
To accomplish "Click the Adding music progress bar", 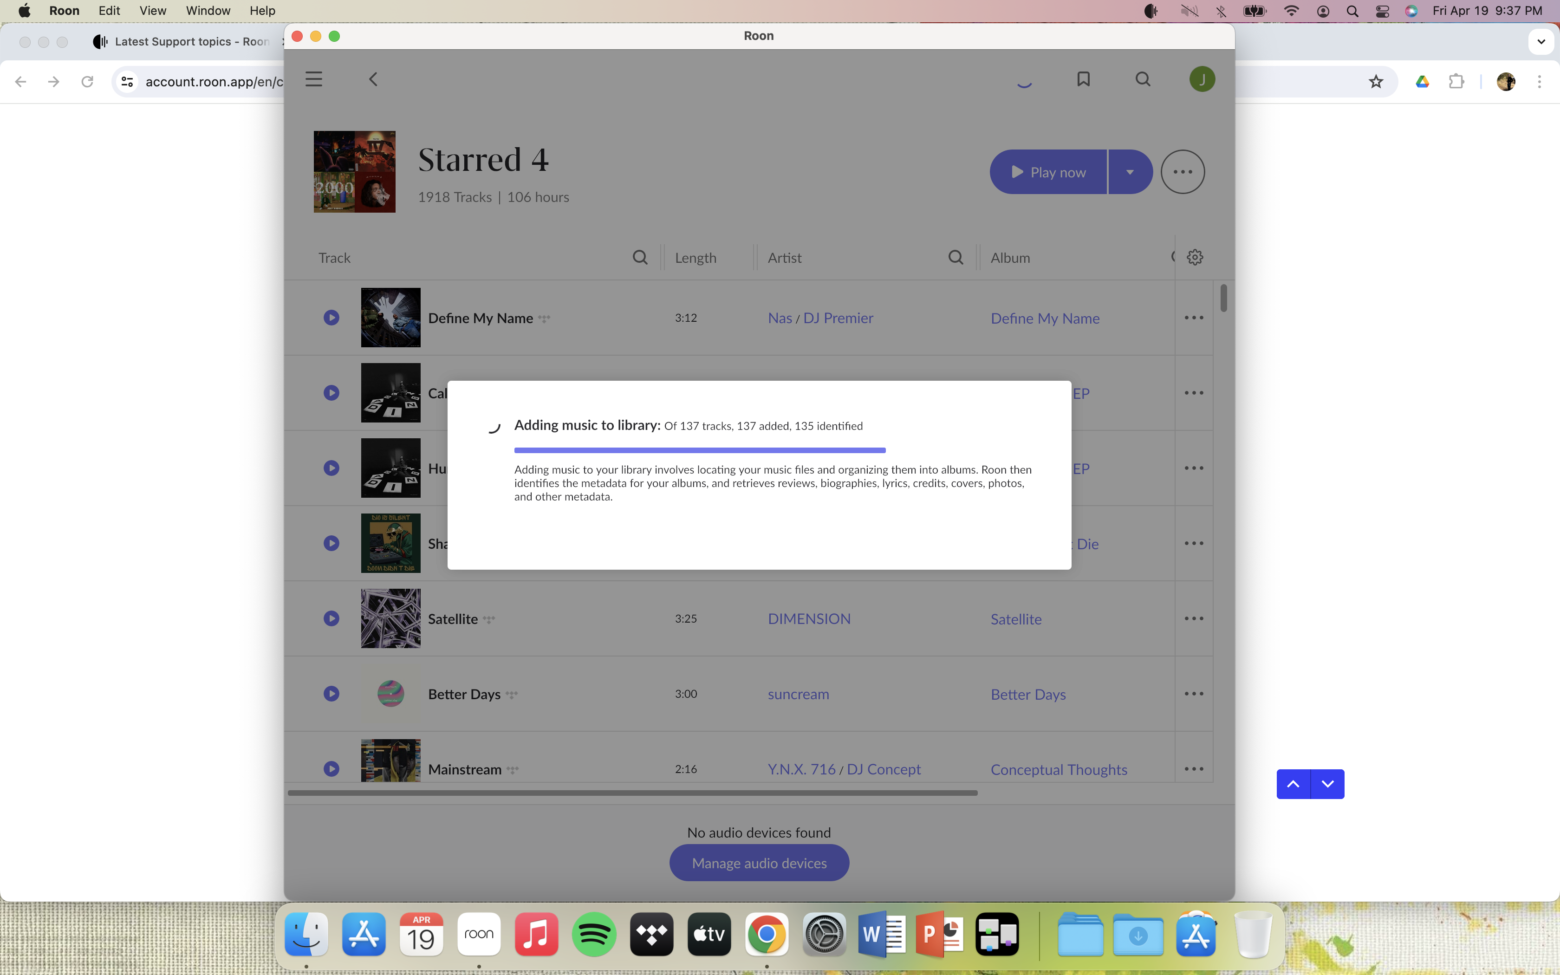I will click(x=699, y=450).
